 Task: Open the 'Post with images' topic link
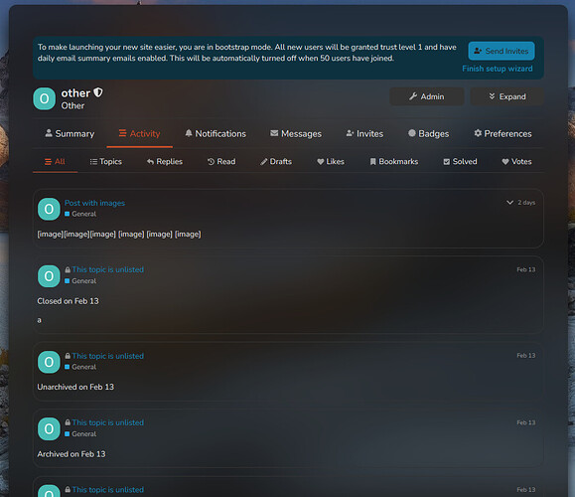click(x=94, y=203)
